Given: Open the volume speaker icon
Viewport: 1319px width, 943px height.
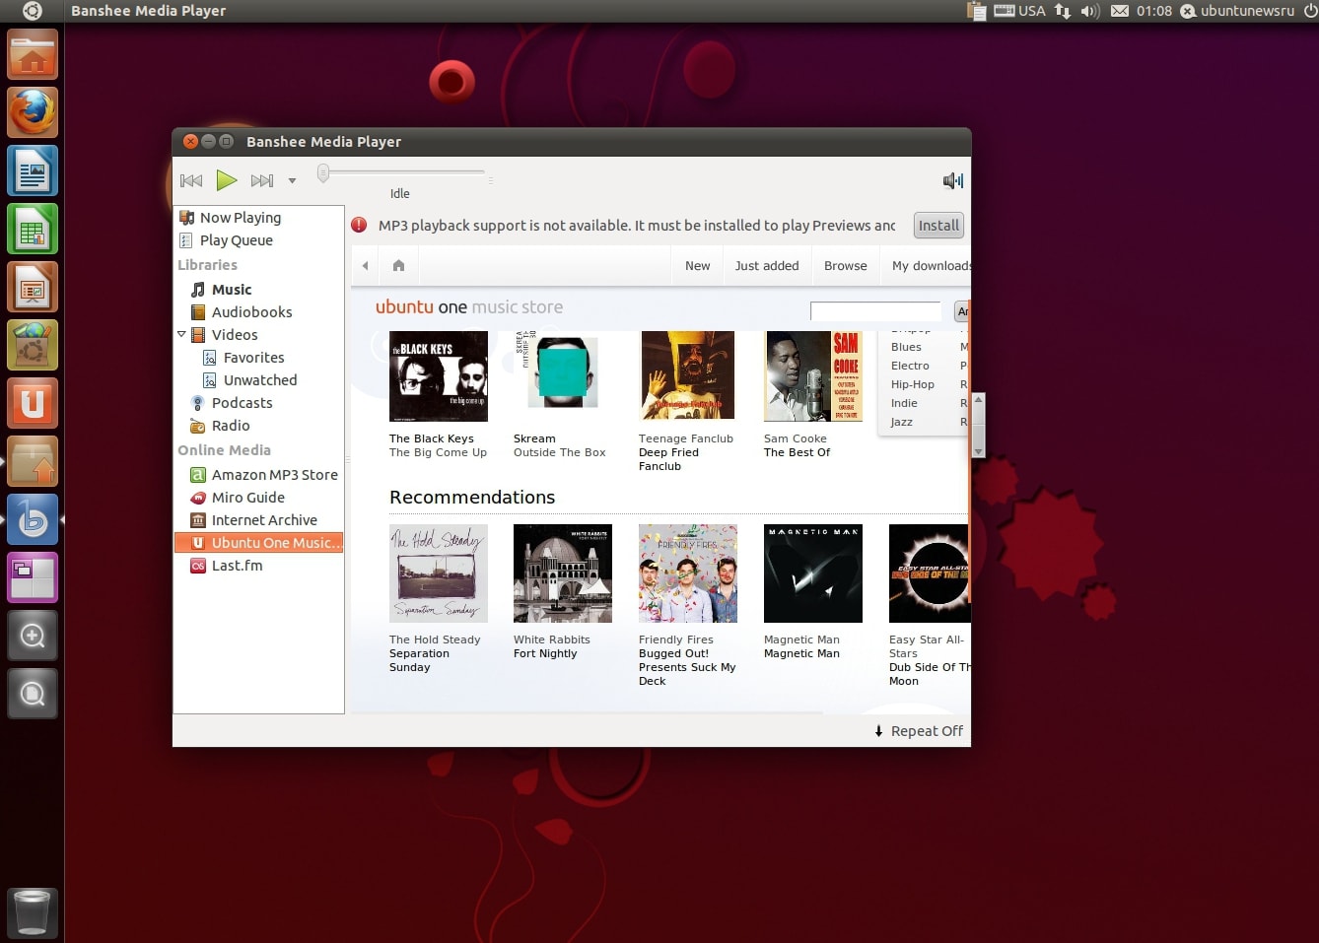Looking at the screenshot, I should [952, 180].
